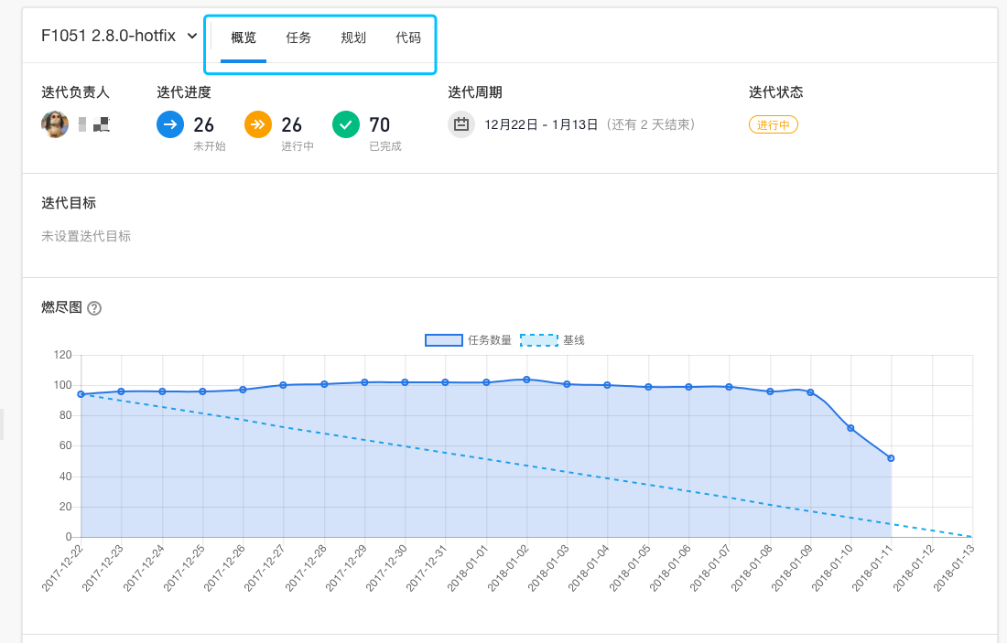
Task: Click the 未设置迭代目标 placeholder text
Action: (x=86, y=236)
